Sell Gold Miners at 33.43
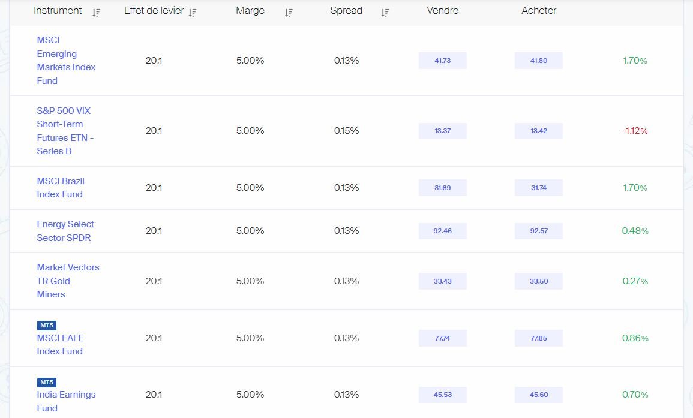 [x=442, y=281]
